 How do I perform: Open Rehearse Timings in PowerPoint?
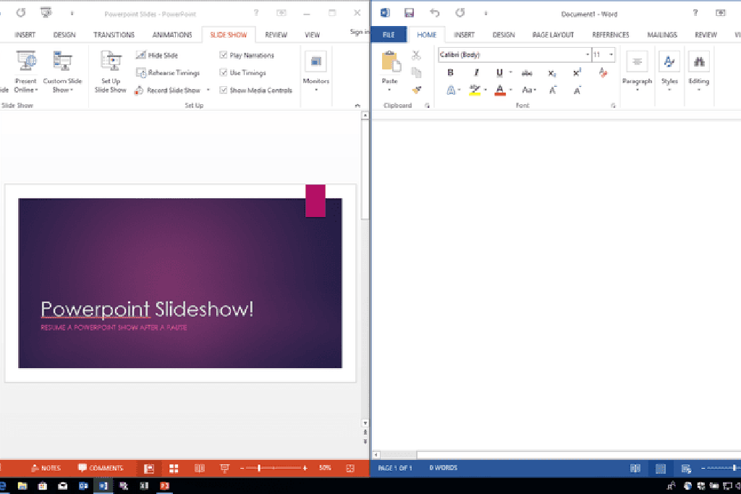click(169, 72)
